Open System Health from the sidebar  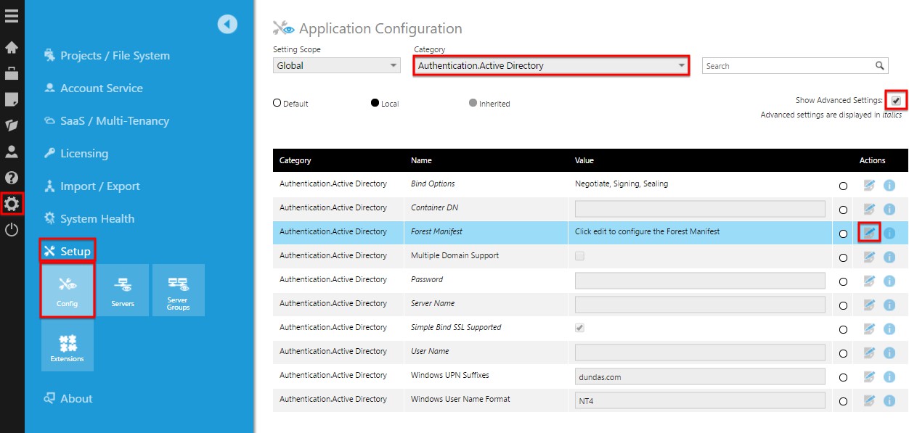[97, 218]
